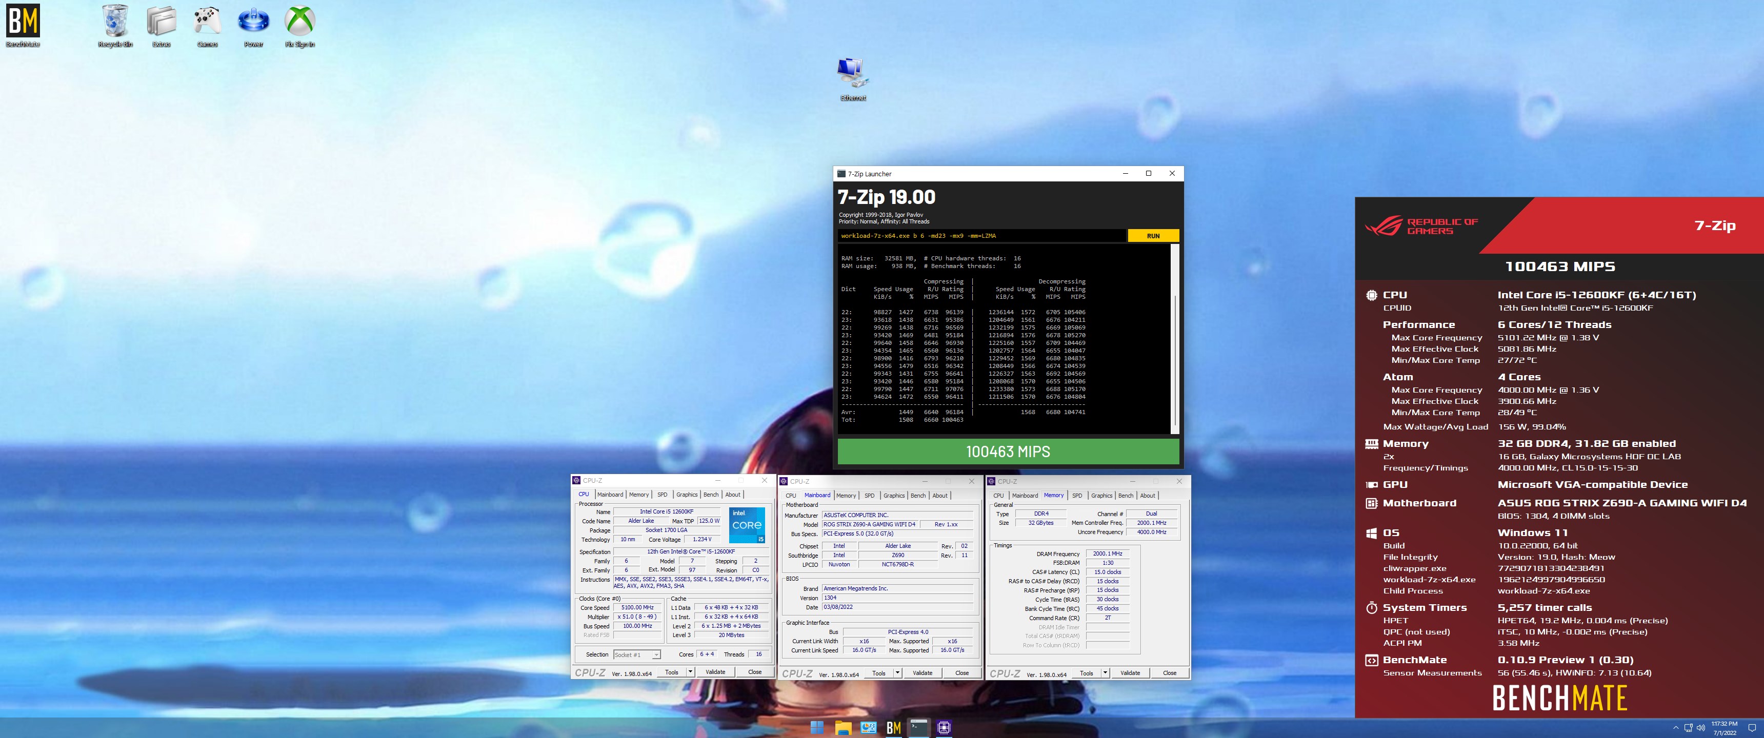The image size is (1764, 738).
Task: Click the title icon of the CPU-Z Memory window
Action: (x=992, y=481)
